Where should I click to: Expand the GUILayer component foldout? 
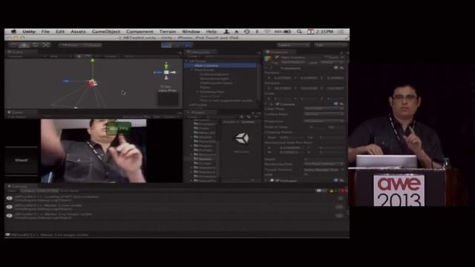266,180
